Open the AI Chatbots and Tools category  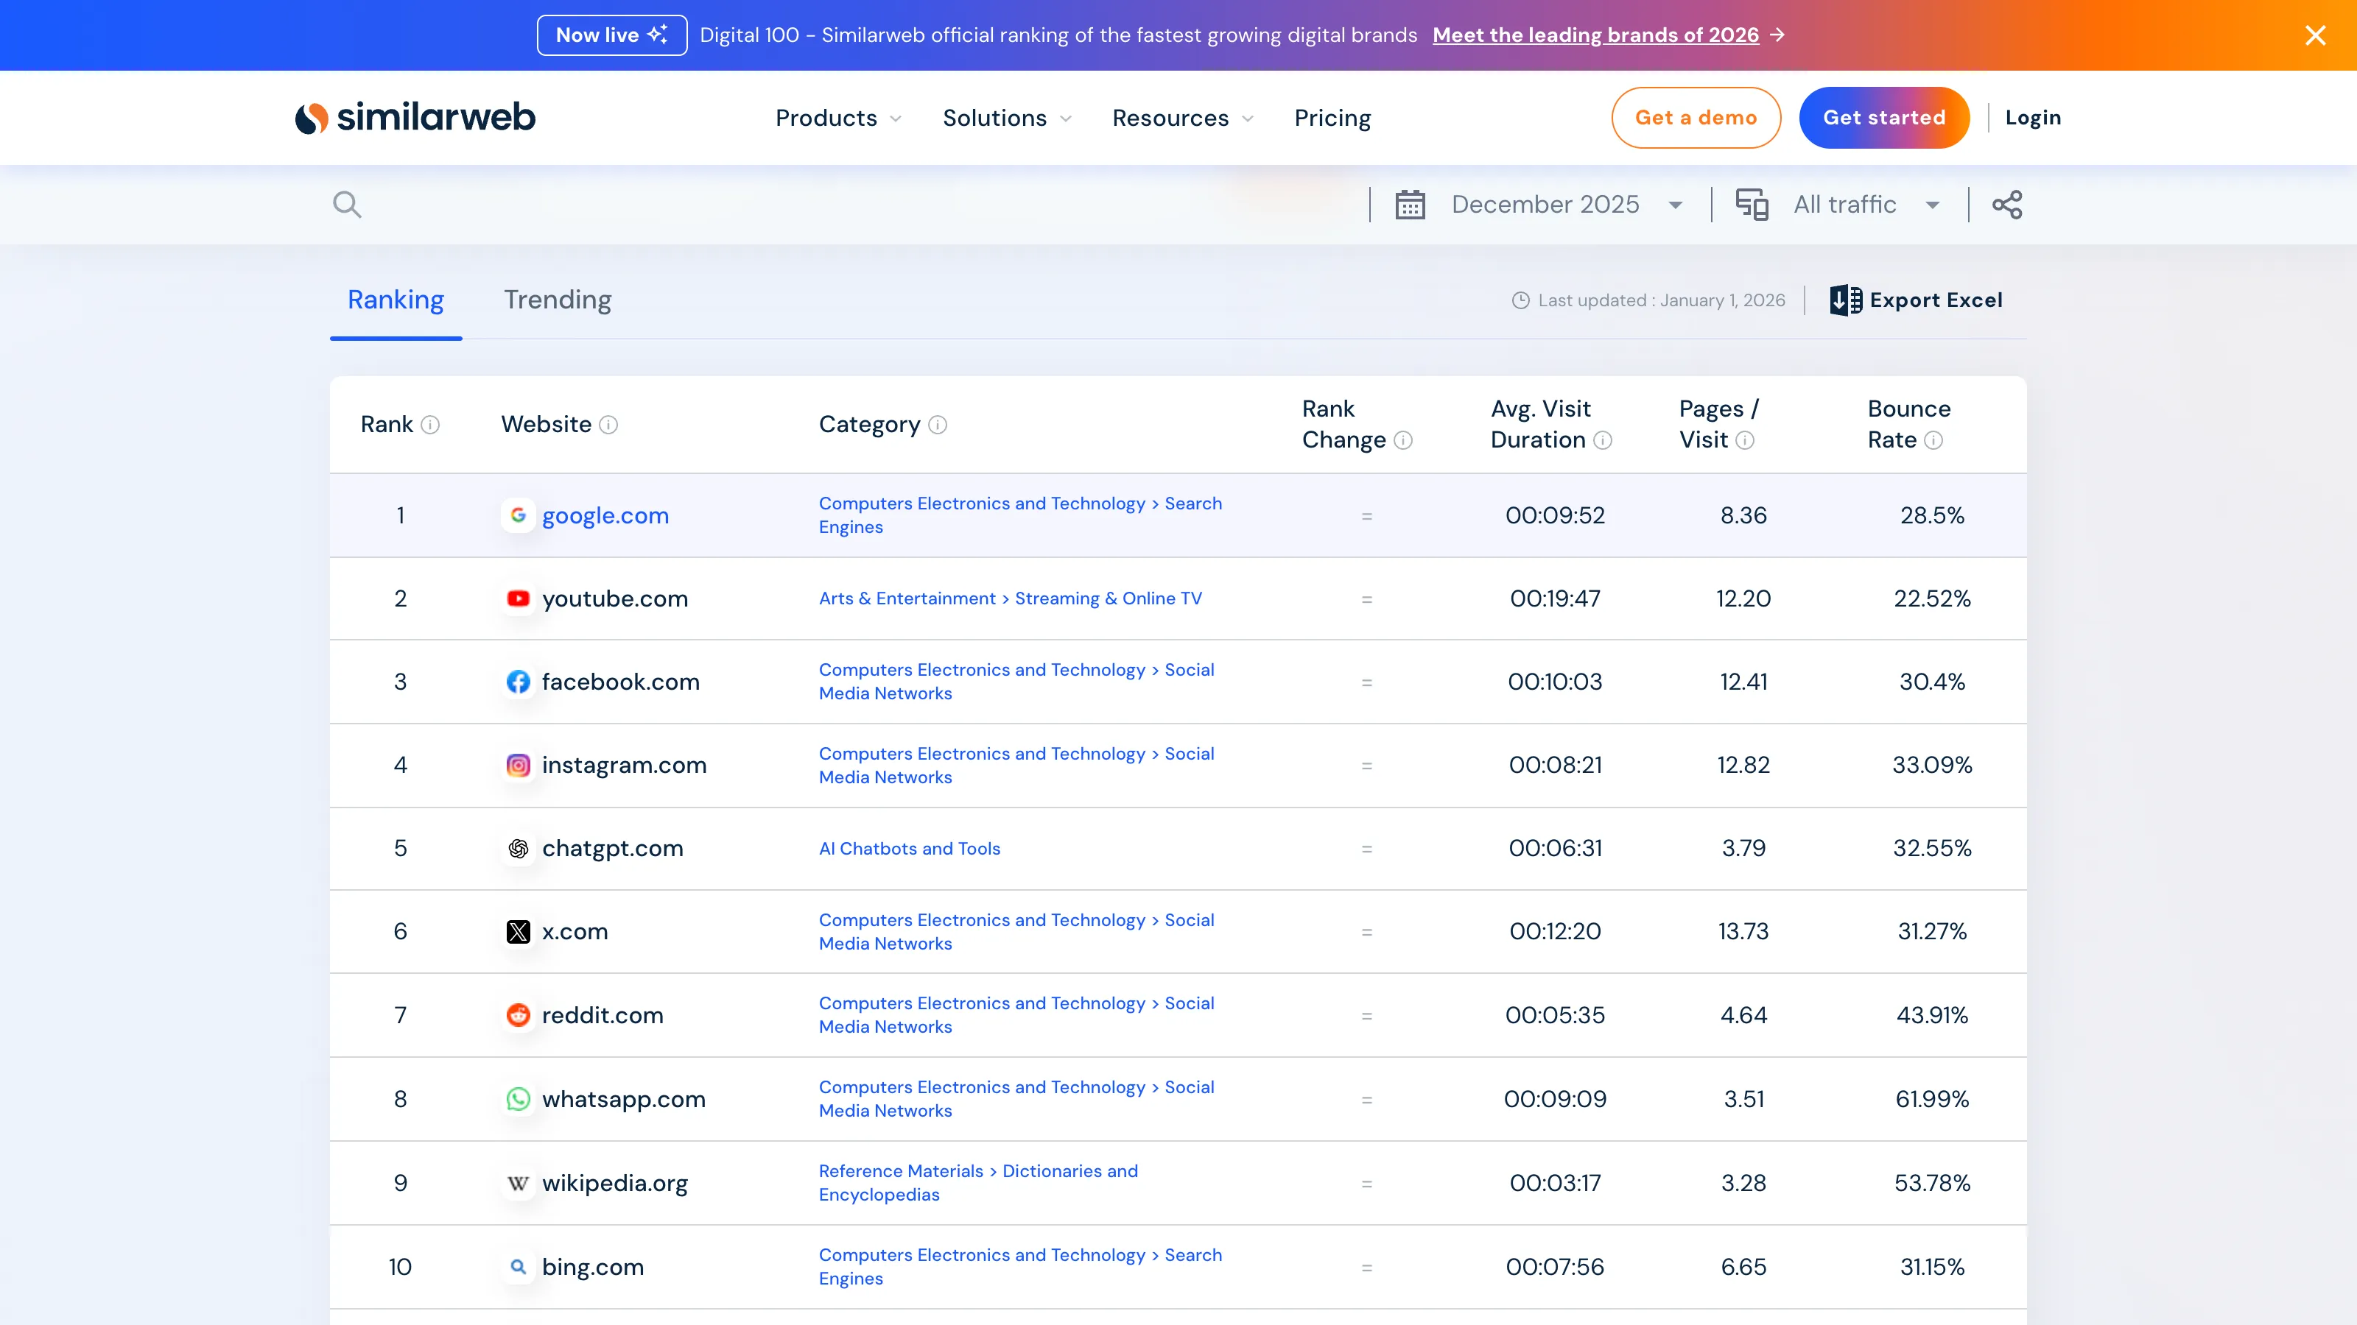[910, 848]
